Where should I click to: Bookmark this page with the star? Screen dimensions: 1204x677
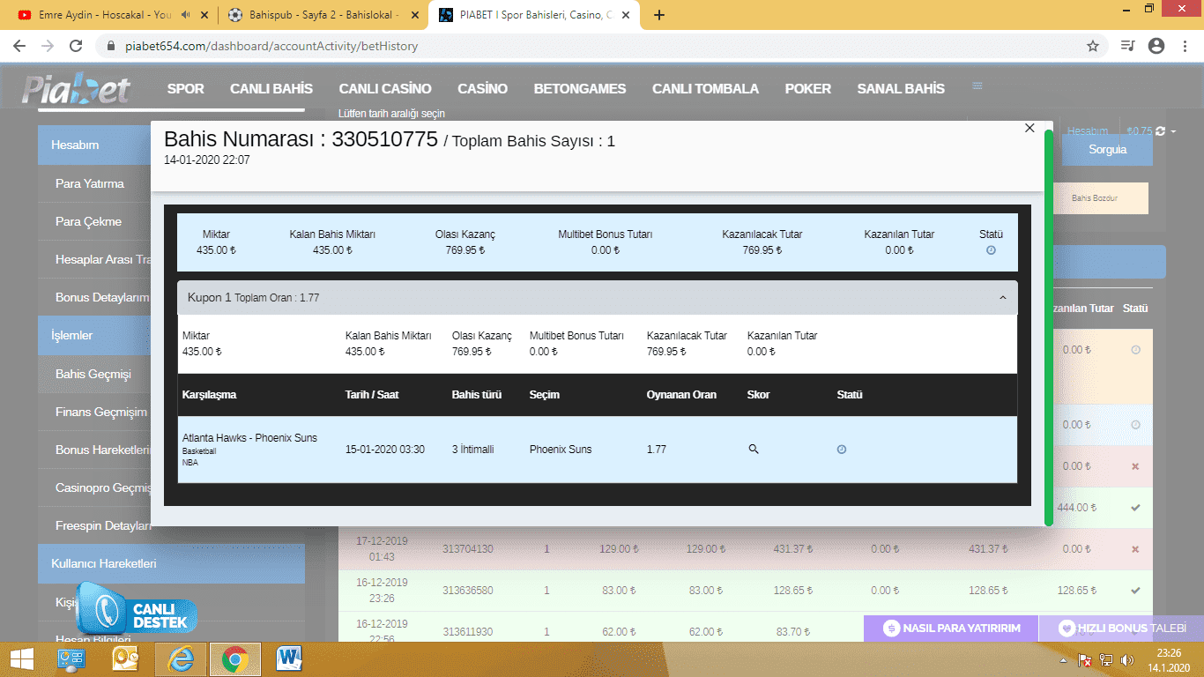[x=1093, y=46]
